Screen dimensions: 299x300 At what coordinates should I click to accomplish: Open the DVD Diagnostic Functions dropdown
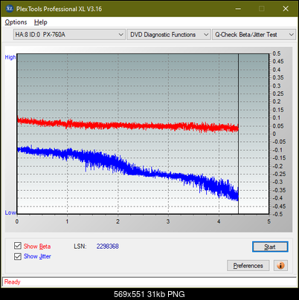(x=169, y=35)
